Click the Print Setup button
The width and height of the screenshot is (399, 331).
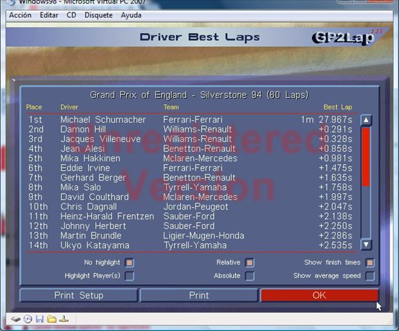(x=79, y=295)
